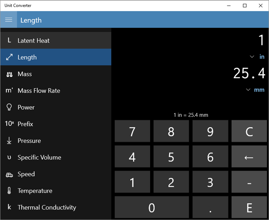Screen dimensions: 269x220
Task: Open Thermal Conductivity category
Action: [x=56, y=207]
